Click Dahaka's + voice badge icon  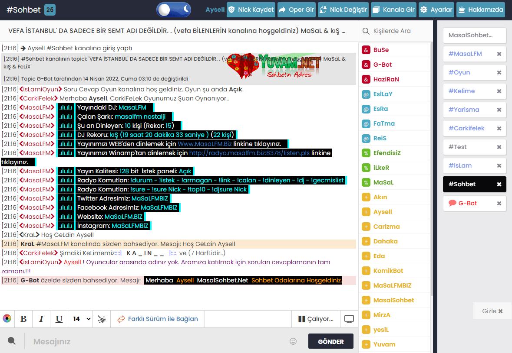click(366, 241)
